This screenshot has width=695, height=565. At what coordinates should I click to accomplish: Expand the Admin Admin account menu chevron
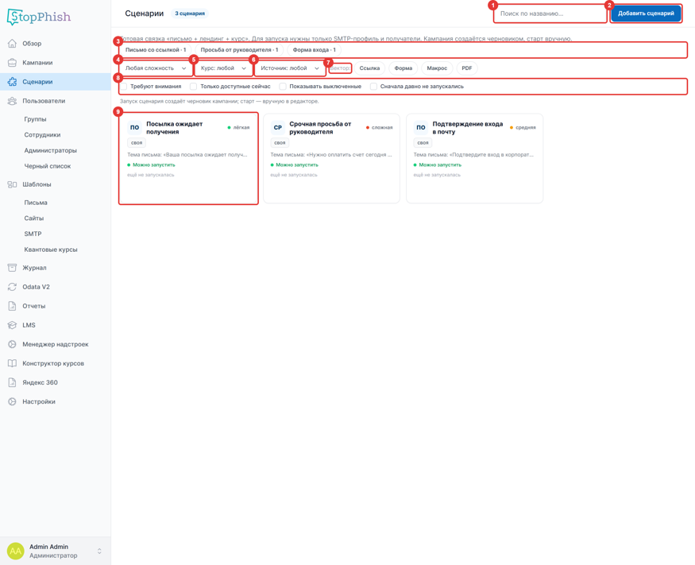[x=99, y=551]
